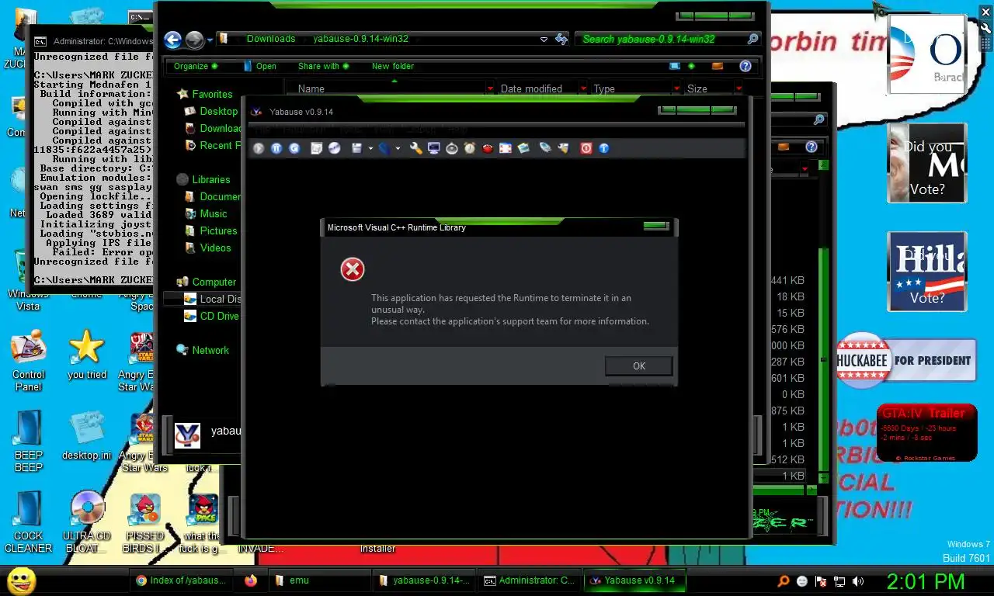Click the Explorer help question mark icon

point(745,66)
